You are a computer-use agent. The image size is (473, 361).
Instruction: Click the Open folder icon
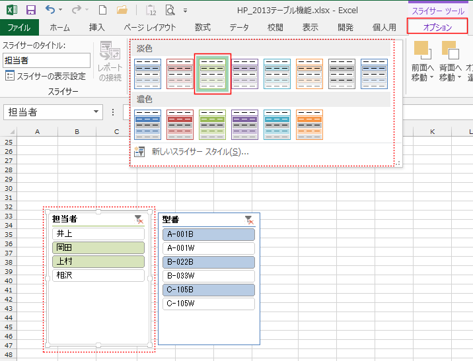pos(122,10)
